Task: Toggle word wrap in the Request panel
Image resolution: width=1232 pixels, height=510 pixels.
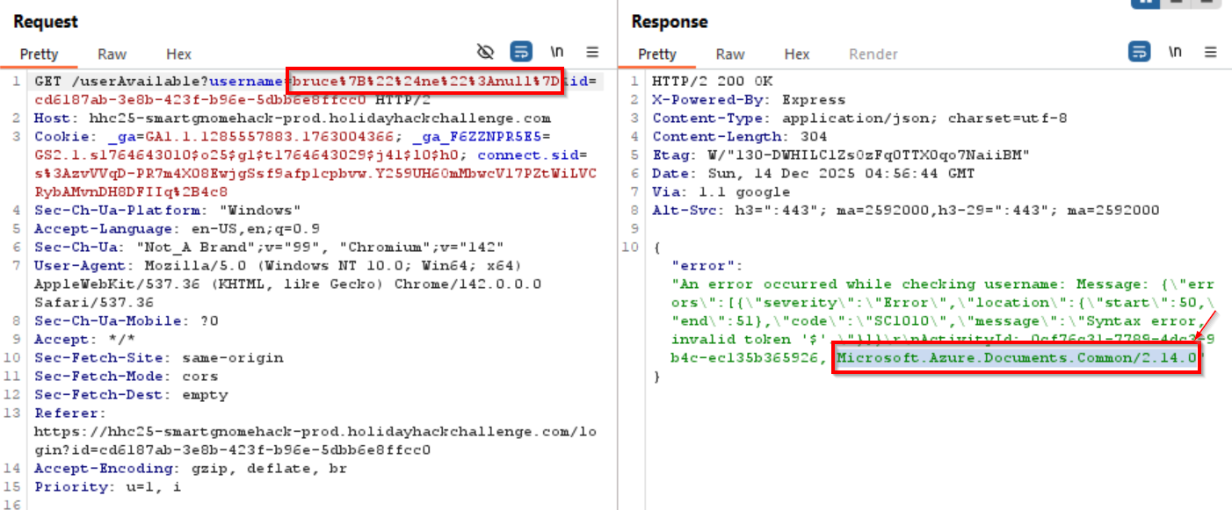Action: [x=521, y=52]
